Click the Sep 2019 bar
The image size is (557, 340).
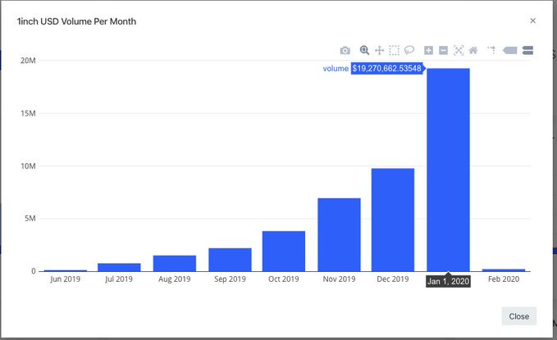[230, 259]
